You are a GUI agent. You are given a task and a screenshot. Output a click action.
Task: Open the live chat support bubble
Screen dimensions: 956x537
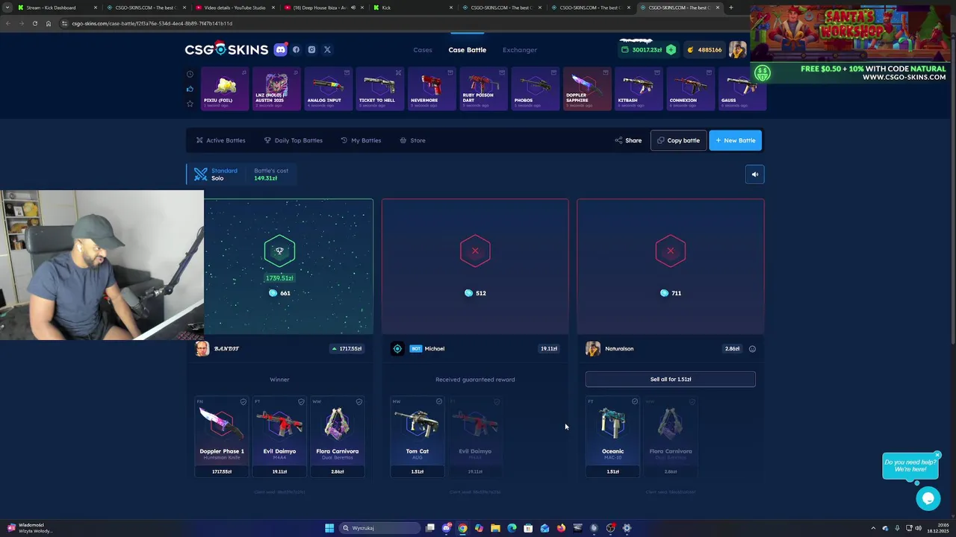(x=928, y=498)
